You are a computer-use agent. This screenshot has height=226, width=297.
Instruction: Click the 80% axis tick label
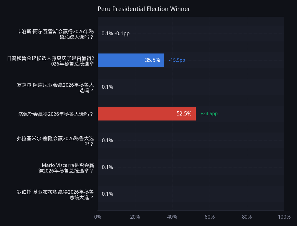[x=247, y=217]
